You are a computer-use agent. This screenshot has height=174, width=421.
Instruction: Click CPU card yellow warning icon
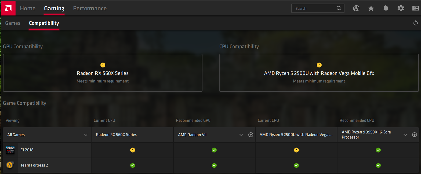point(319,65)
